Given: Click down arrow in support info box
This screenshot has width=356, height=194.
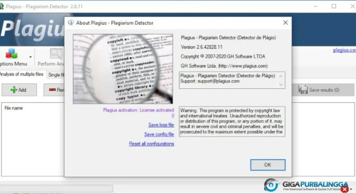Looking at the screenshot, I should [281, 85].
